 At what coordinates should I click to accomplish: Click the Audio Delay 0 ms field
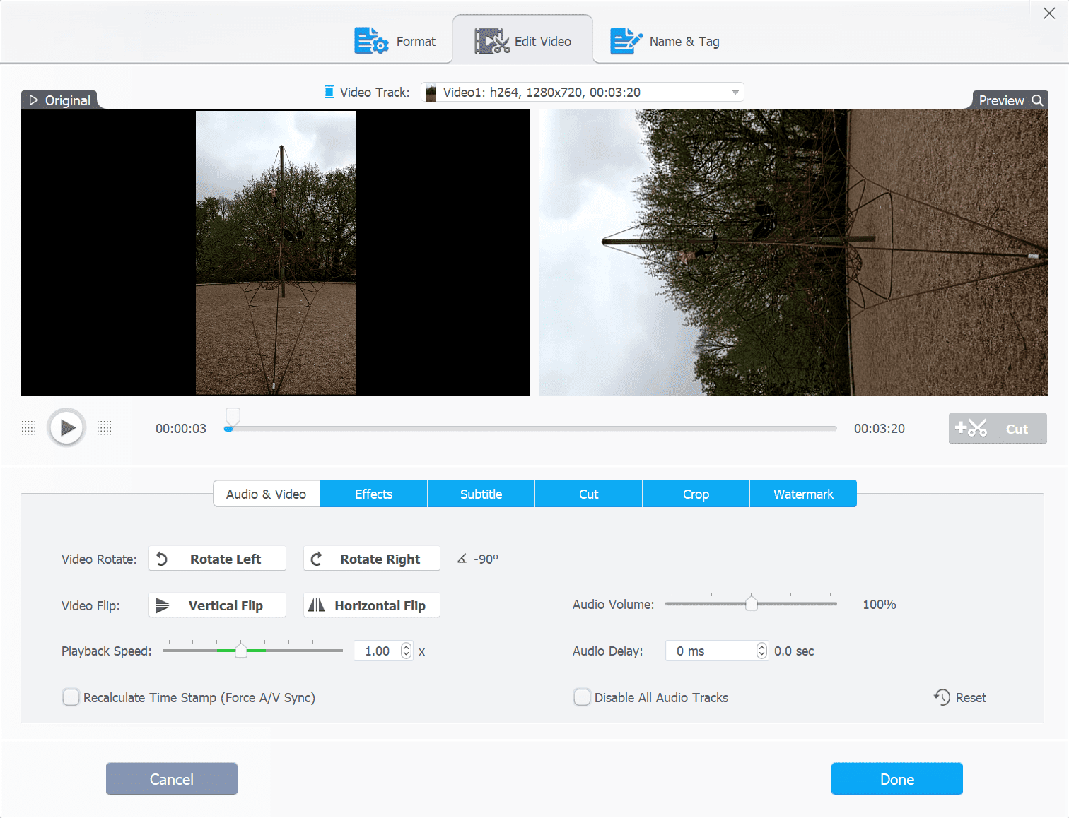pos(711,651)
